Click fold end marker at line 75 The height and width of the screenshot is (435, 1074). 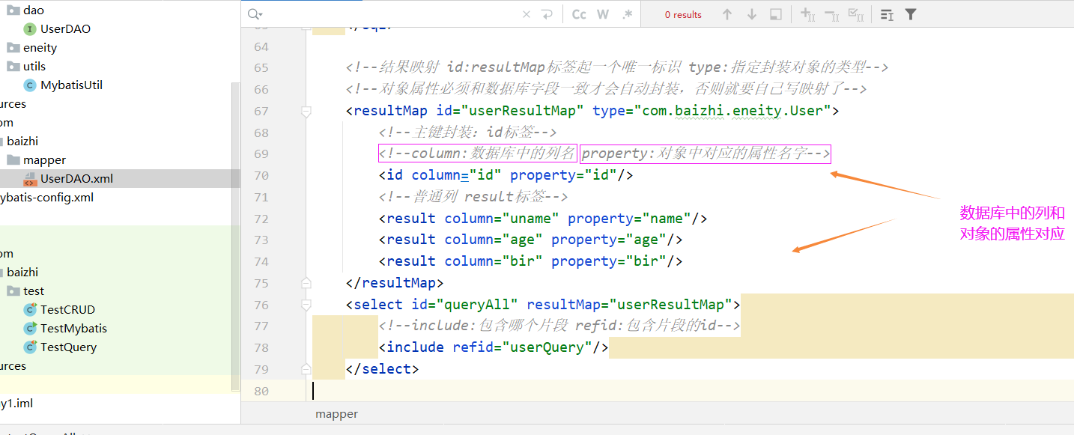click(x=306, y=283)
